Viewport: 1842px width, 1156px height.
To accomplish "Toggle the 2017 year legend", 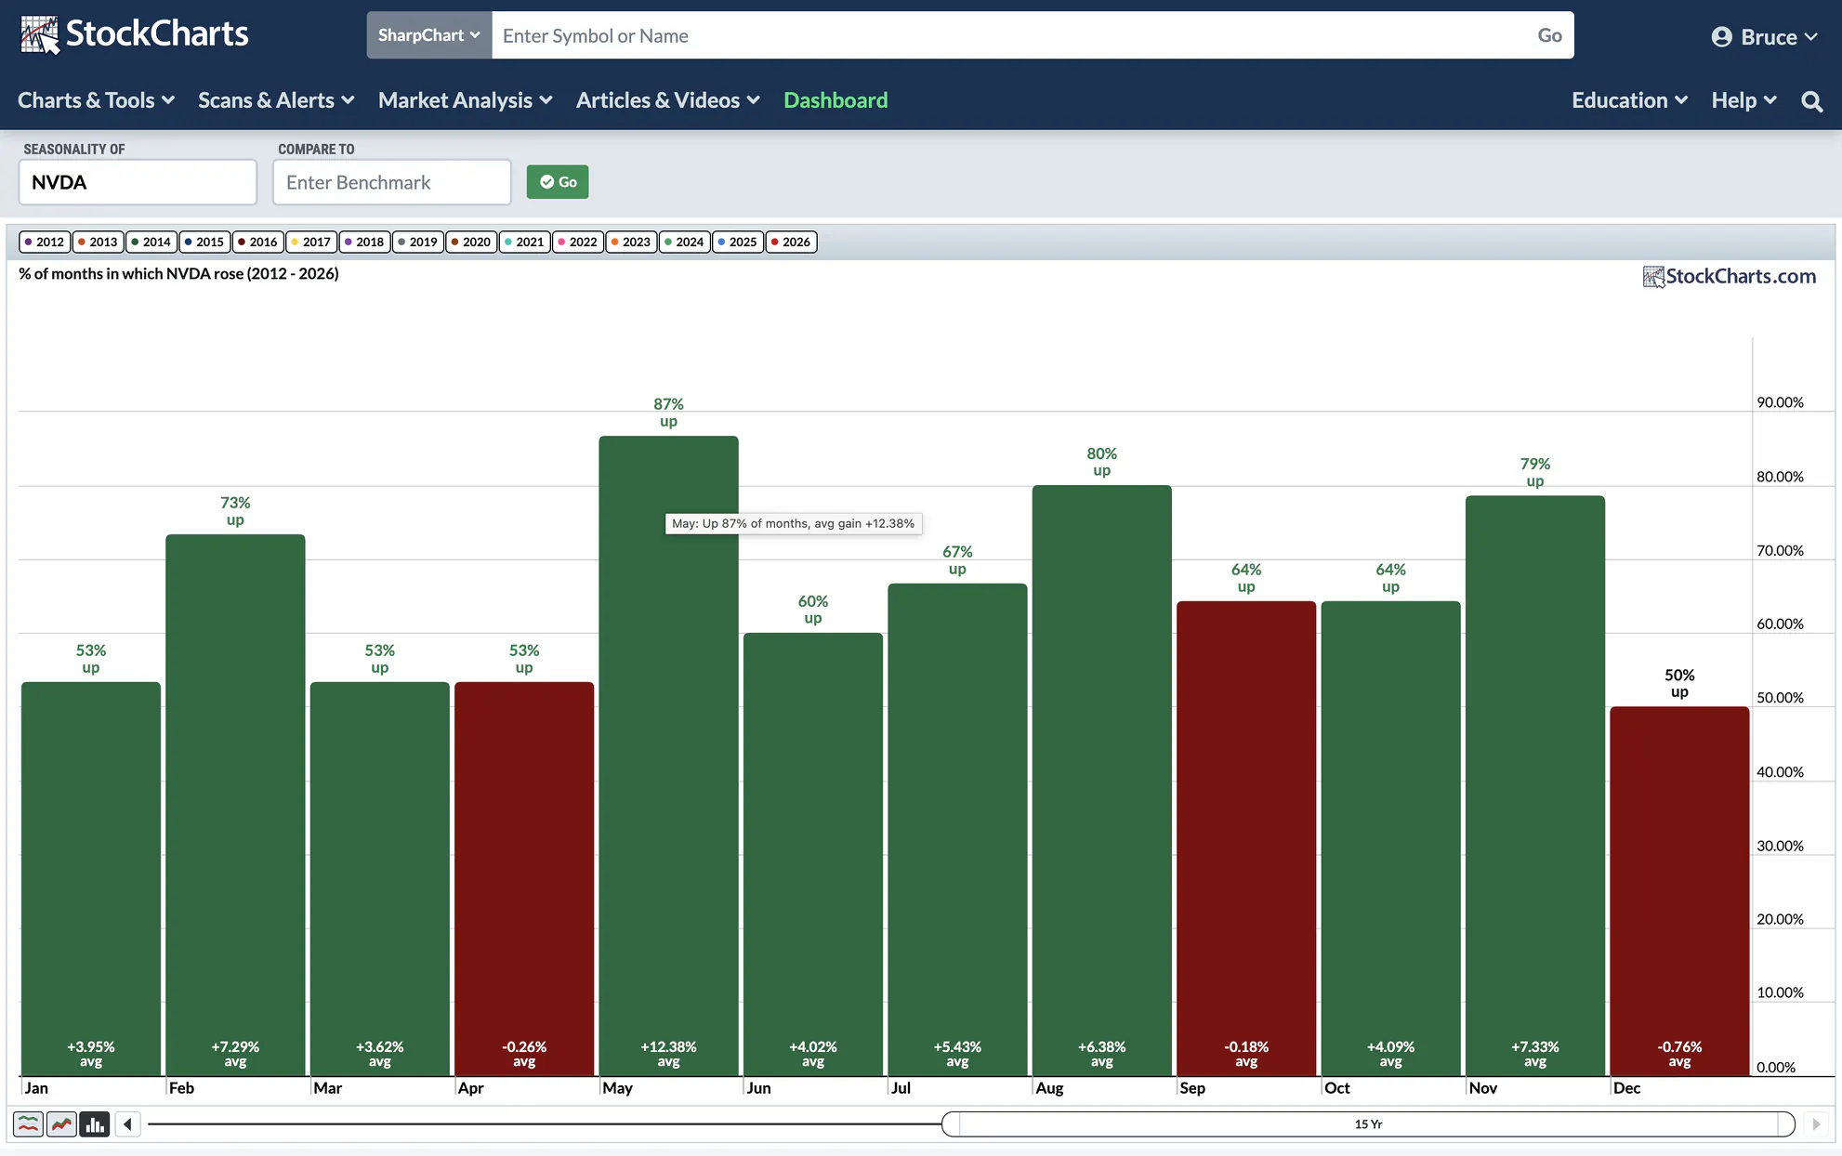I will [x=310, y=242].
